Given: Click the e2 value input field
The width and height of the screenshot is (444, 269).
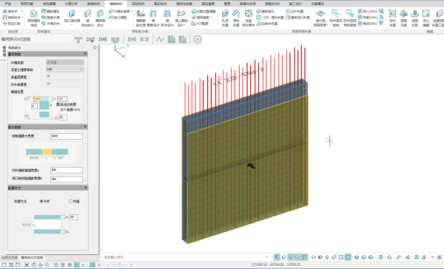Looking at the screenshot, I should [x=63, y=117].
